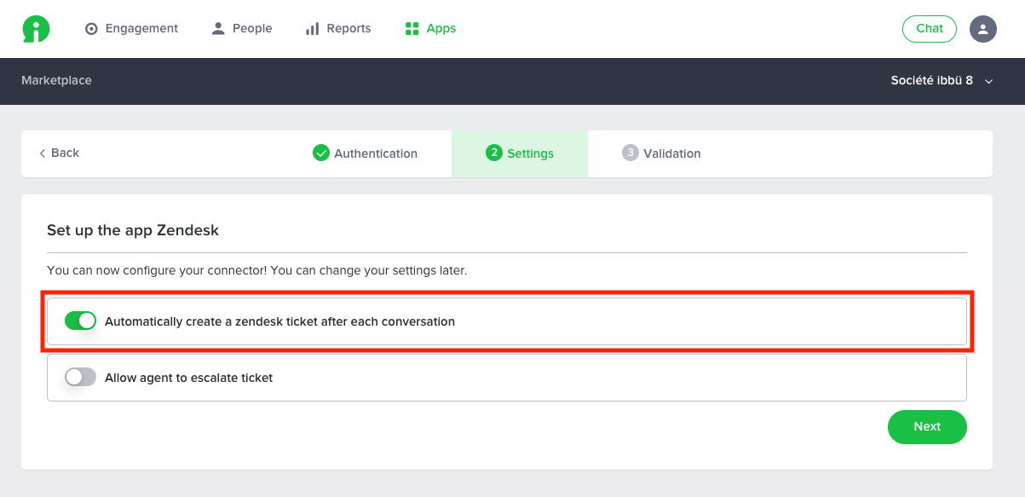Open the People menu
Image resolution: width=1025 pixels, height=497 pixels.
[x=242, y=29]
